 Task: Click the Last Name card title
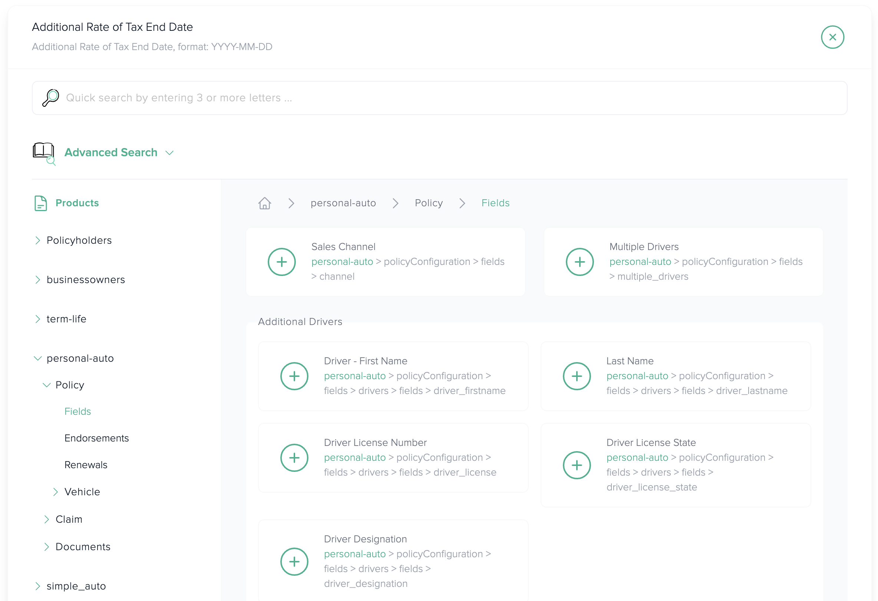click(x=630, y=361)
